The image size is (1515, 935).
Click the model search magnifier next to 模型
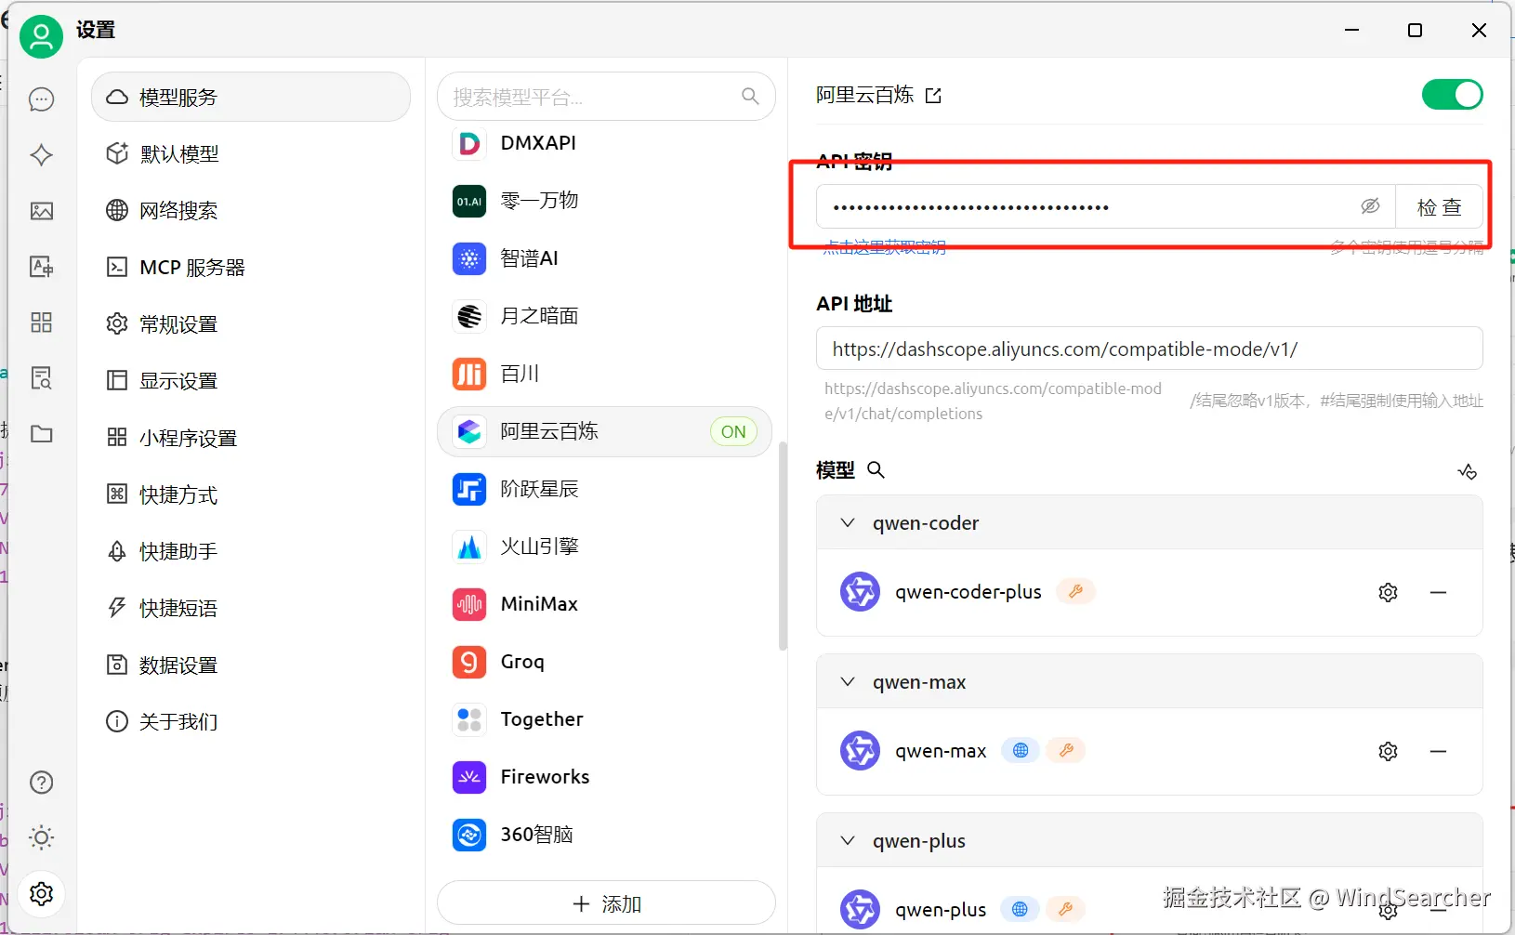point(876,469)
